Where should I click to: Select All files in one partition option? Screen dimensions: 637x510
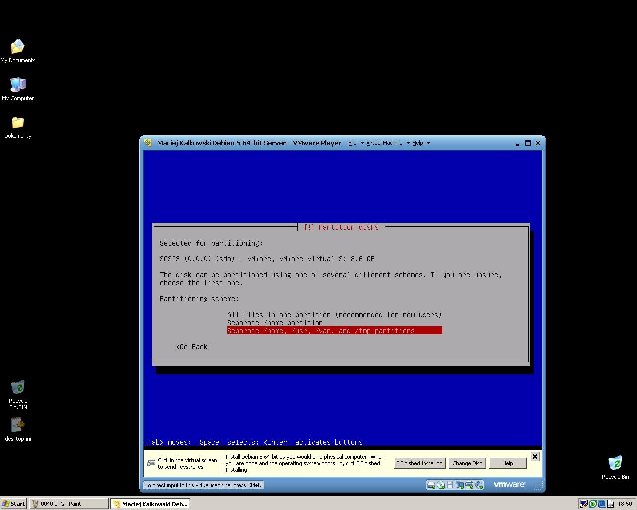[334, 315]
